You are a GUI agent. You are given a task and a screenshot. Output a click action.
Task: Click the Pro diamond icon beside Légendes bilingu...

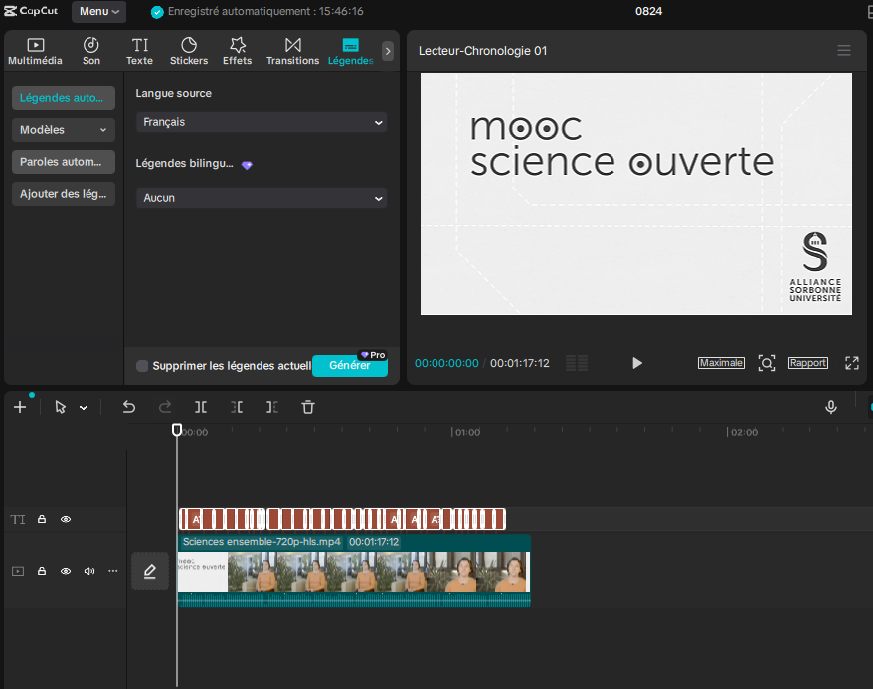click(x=247, y=165)
